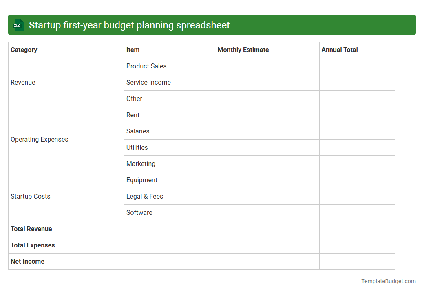Select the Total Revenue summary row
Viewport: 424px width, 293px height.
click(x=31, y=229)
